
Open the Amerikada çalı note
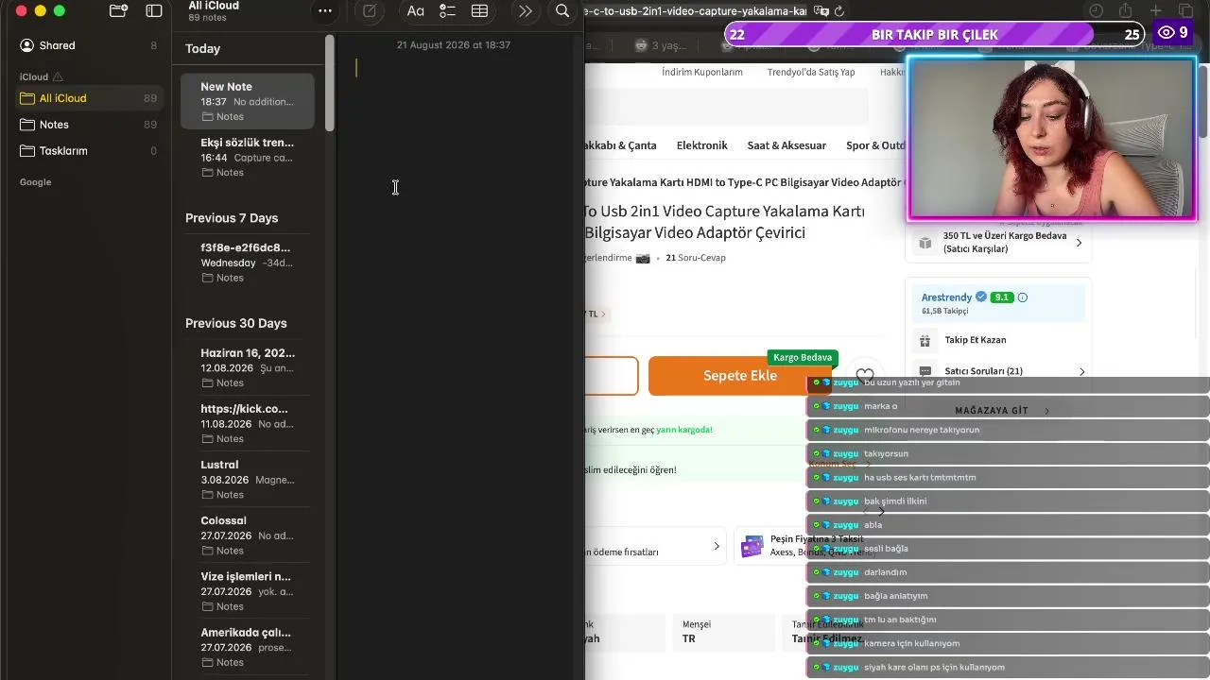pyautogui.click(x=248, y=646)
